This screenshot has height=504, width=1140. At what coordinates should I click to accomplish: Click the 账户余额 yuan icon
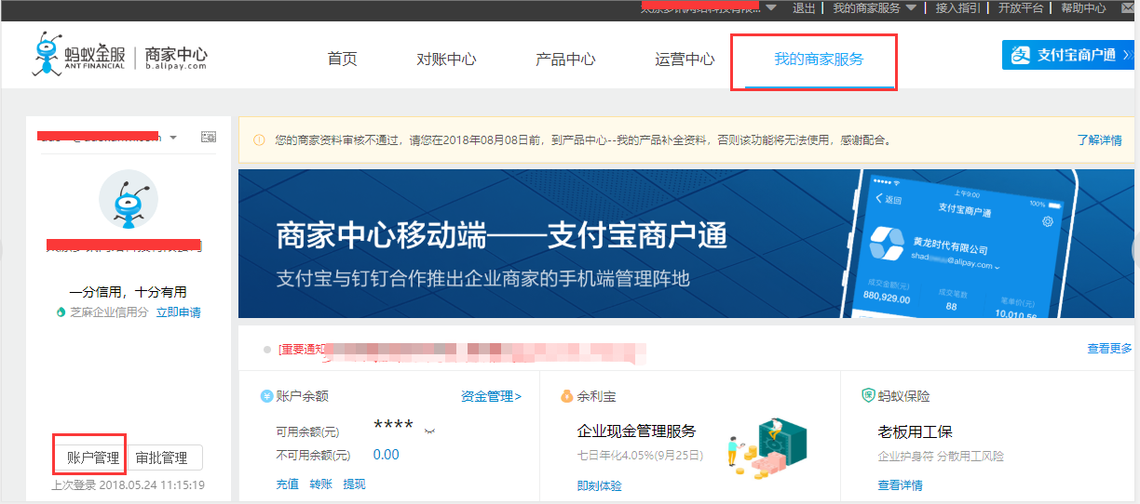[267, 396]
